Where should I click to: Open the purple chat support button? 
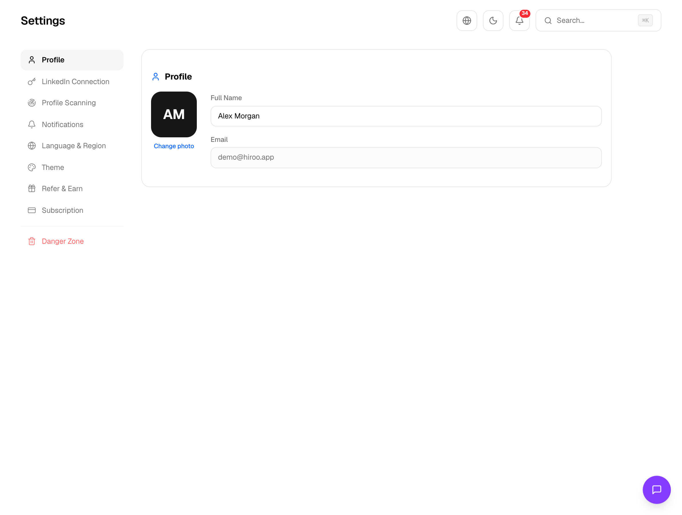657,490
